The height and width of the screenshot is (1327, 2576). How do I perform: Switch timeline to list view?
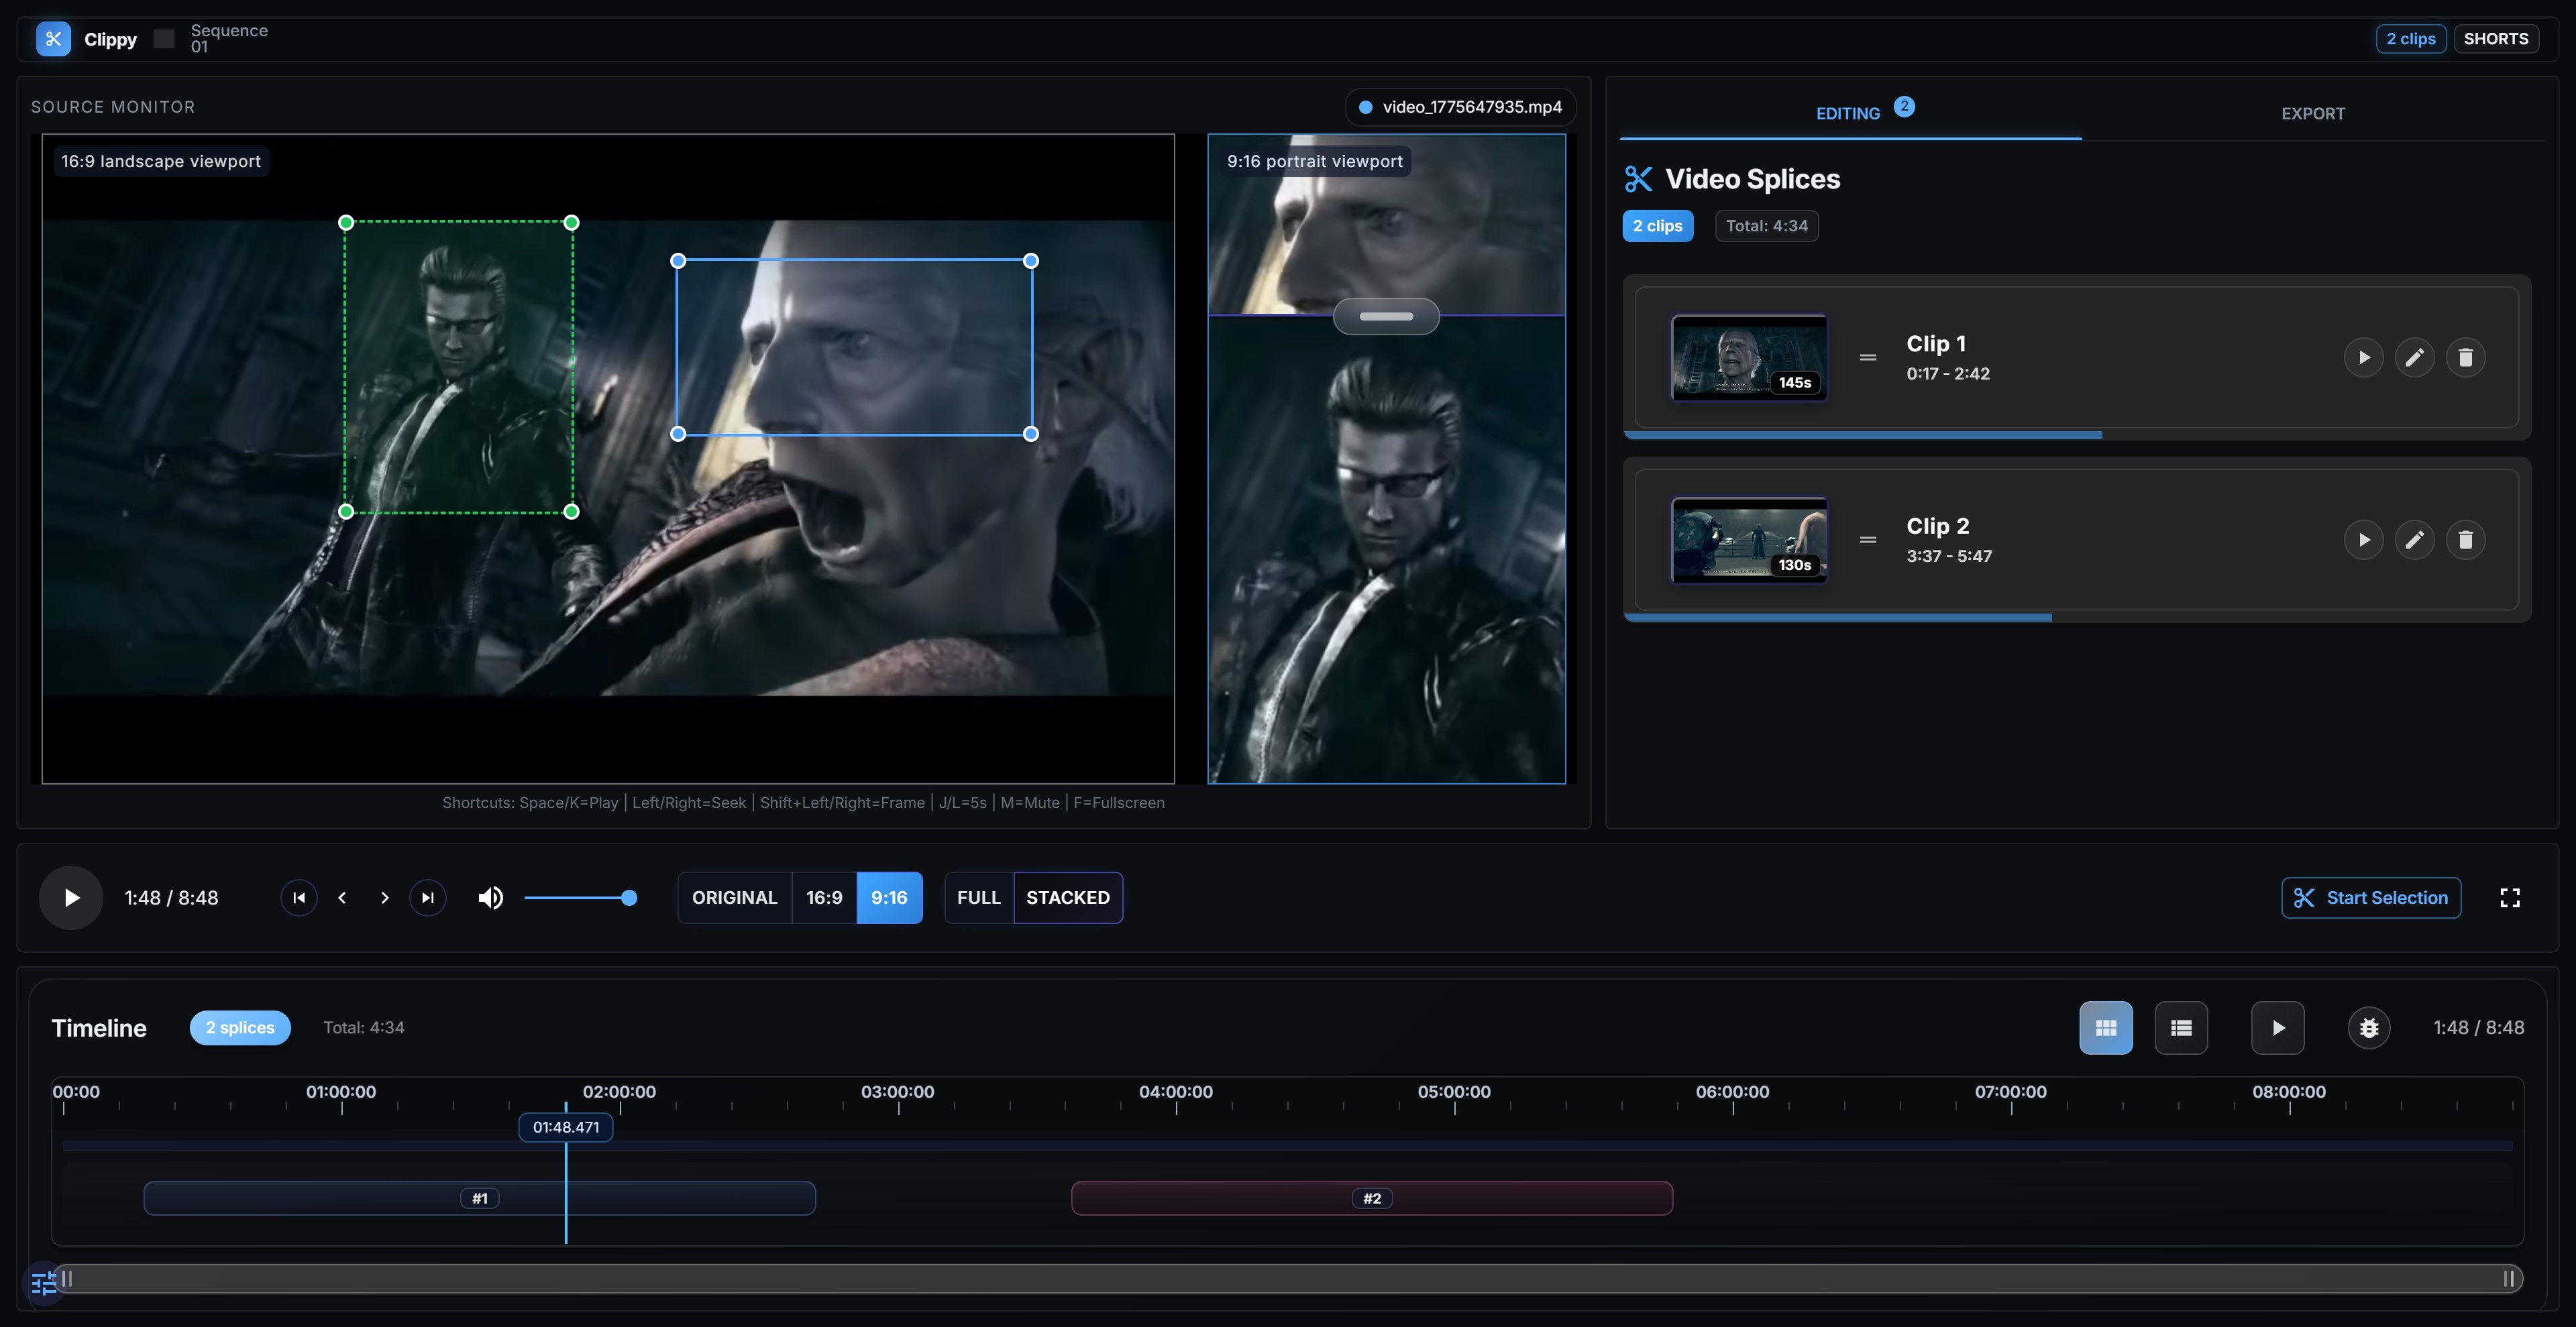click(x=2181, y=1027)
